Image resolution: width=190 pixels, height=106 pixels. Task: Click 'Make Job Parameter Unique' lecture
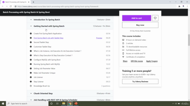tap(45, 73)
